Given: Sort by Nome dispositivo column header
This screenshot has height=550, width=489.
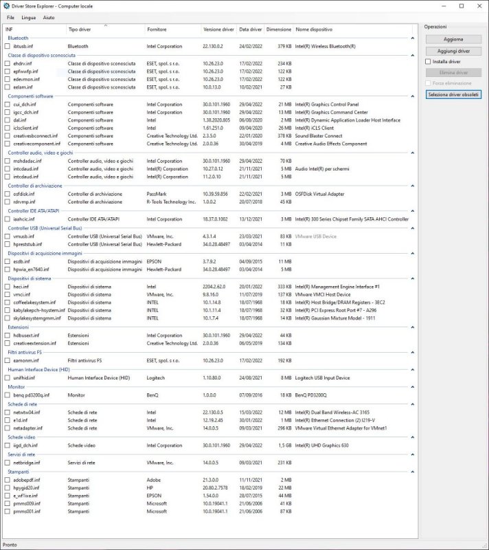Looking at the screenshot, I should 353,30.
